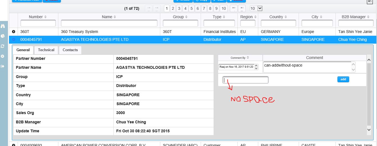The height and width of the screenshot is (146, 377).
Task: Open the pie chart reports icon
Action: coord(3,36)
